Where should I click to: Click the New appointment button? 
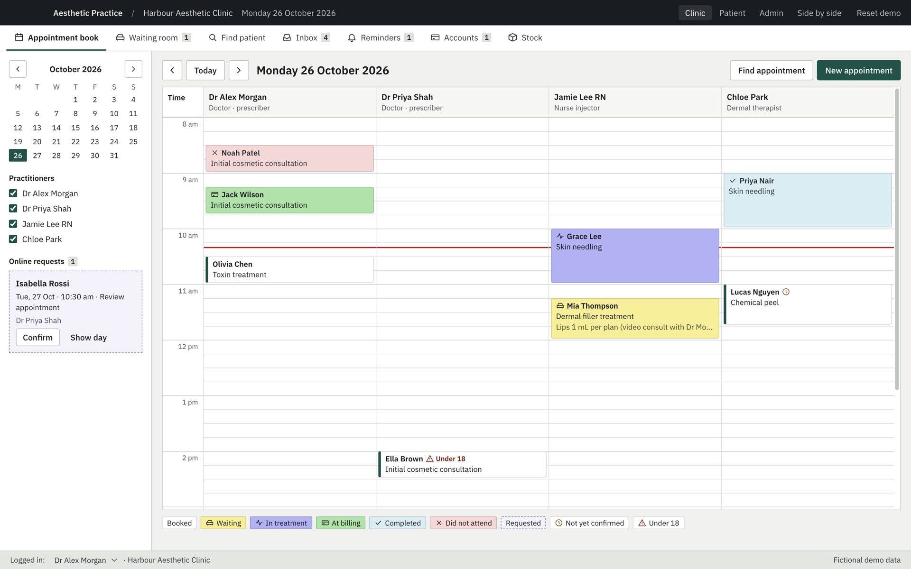858,70
